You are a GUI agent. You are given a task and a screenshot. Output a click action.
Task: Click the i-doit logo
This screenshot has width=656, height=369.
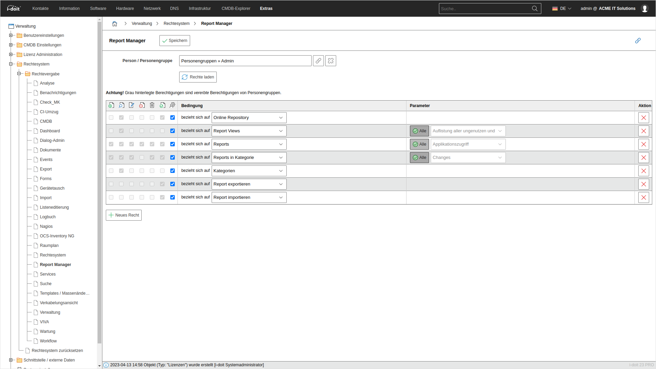14,8
